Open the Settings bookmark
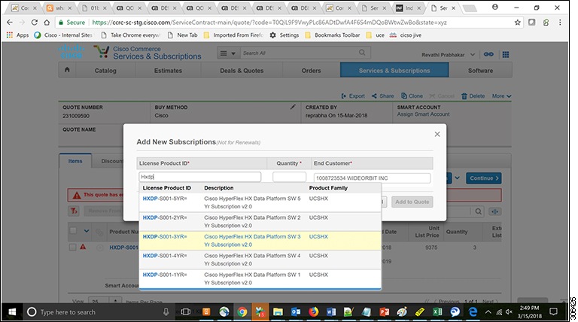 click(x=284, y=35)
